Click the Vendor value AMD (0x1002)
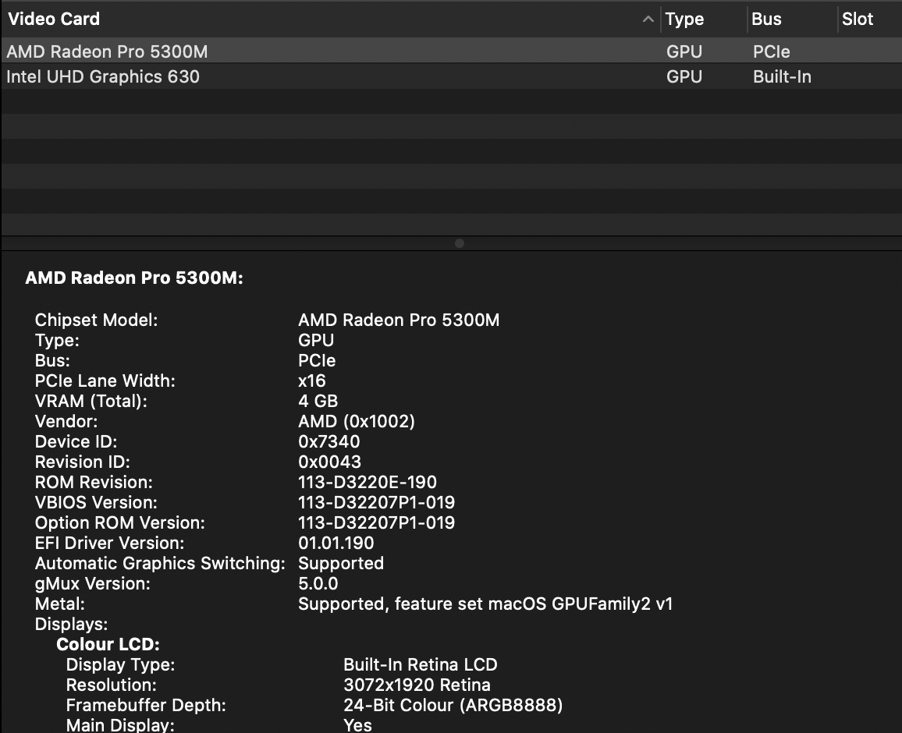The image size is (902, 733). tap(357, 421)
